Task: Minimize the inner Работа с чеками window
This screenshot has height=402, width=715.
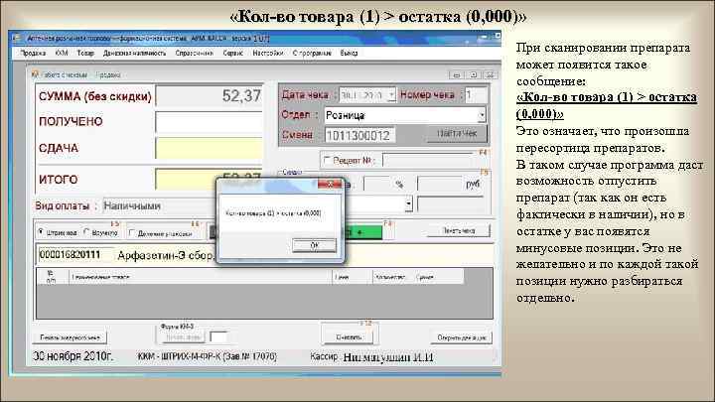Action: (x=457, y=74)
